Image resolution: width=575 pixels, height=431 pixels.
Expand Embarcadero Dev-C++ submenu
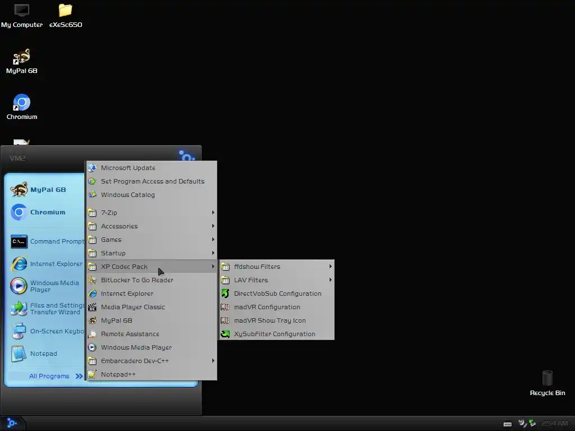pyautogui.click(x=152, y=361)
